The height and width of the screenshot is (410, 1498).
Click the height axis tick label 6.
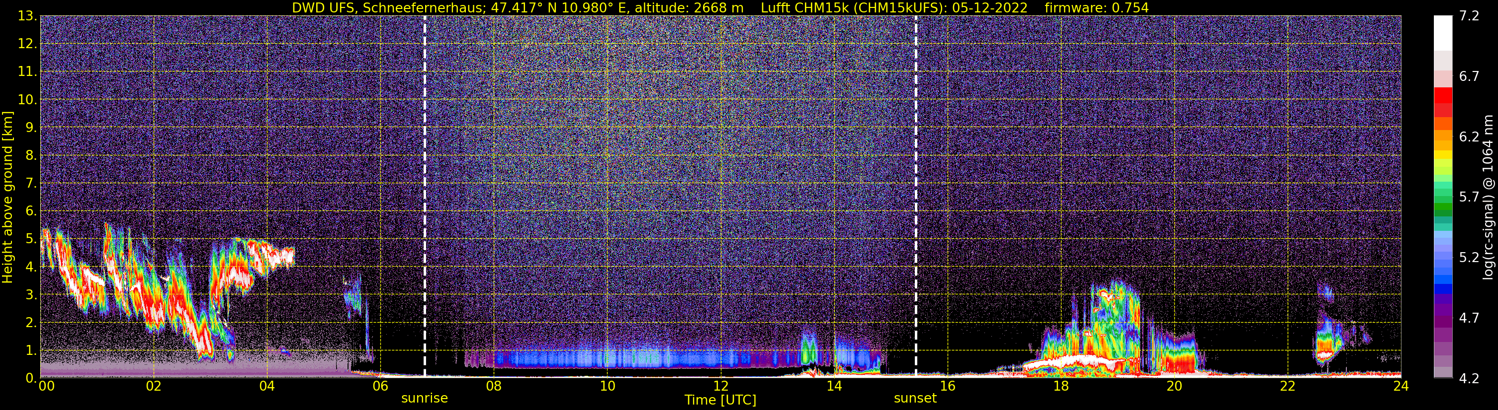(31, 211)
